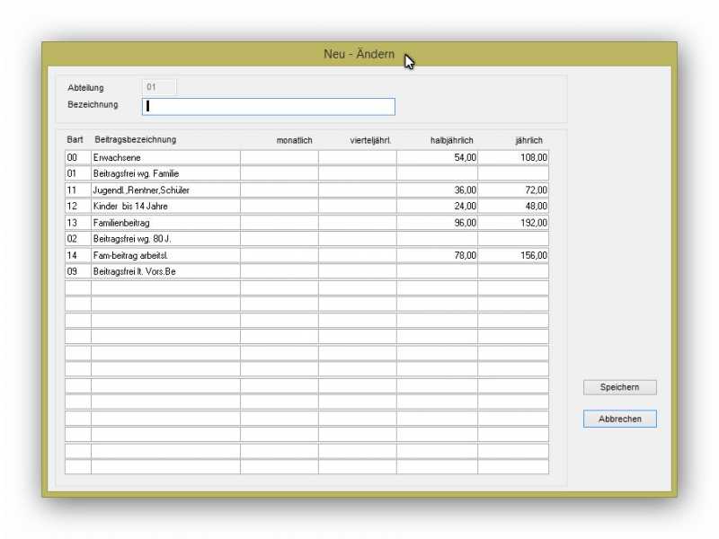The width and height of the screenshot is (719, 539).
Task: Select Kinder bis 14 Jahre cell
Action: click(x=165, y=207)
